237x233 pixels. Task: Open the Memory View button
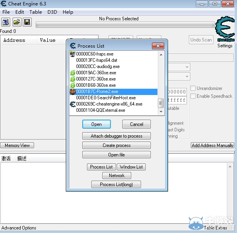pyautogui.click(x=17, y=145)
